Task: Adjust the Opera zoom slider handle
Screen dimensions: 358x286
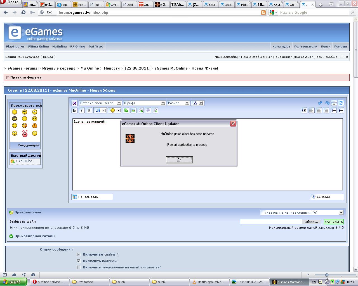Action: 326,275
